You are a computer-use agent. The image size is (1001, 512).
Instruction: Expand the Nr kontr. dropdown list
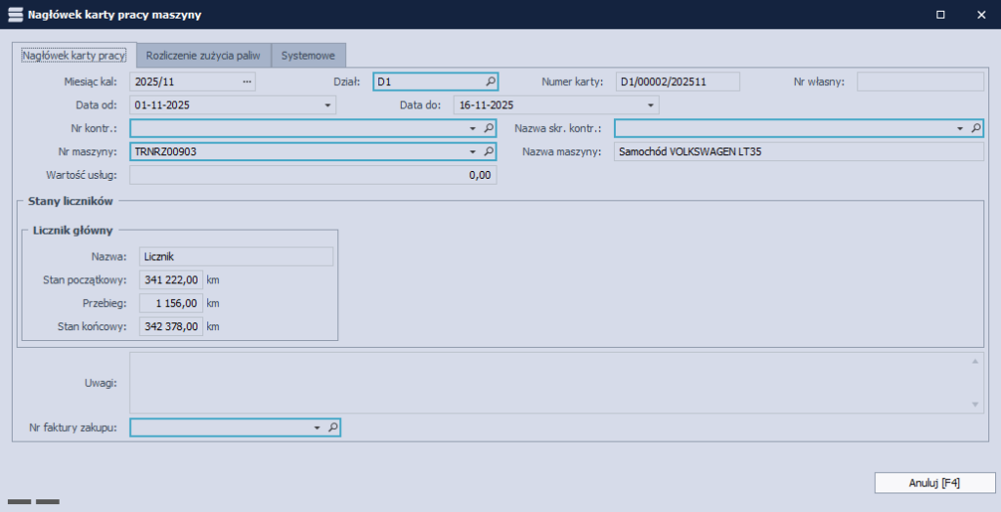471,128
